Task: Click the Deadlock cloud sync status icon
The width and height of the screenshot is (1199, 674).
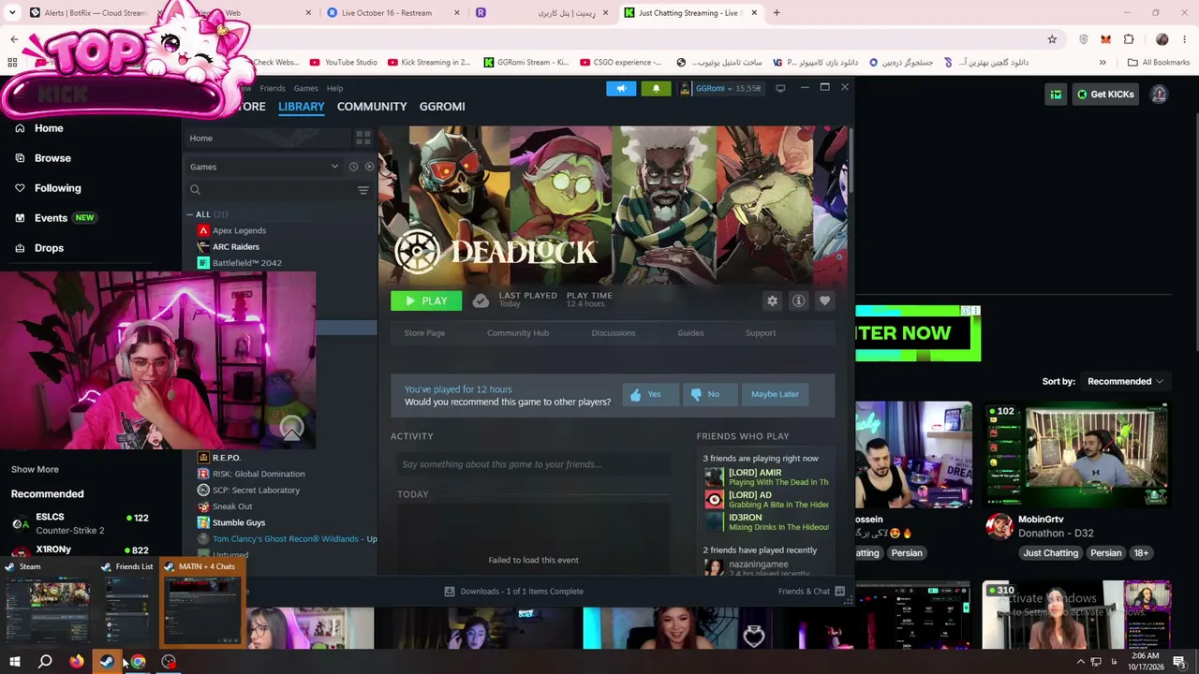Action: pyautogui.click(x=481, y=300)
